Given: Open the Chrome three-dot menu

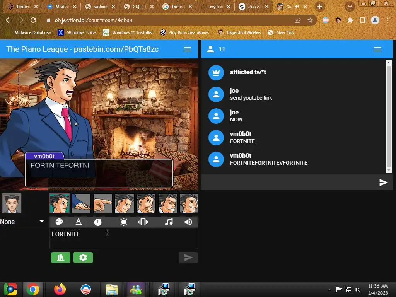Looking at the screenshot, I should (387, 20).
